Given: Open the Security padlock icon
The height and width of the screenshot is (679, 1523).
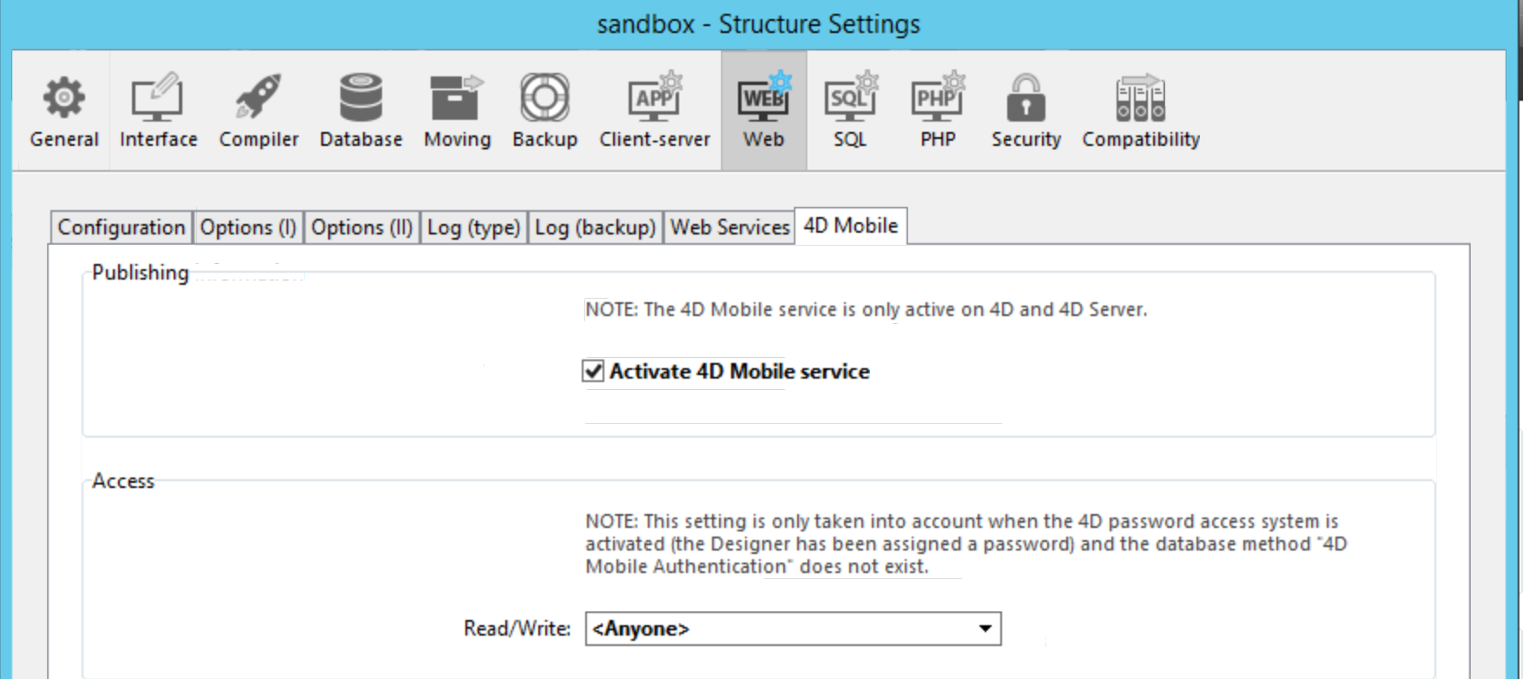Looking at the screenshot, I should (x=1025, y=96).
